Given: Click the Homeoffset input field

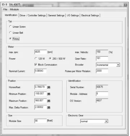Looking at the screenshot, I should coord(40,87).
